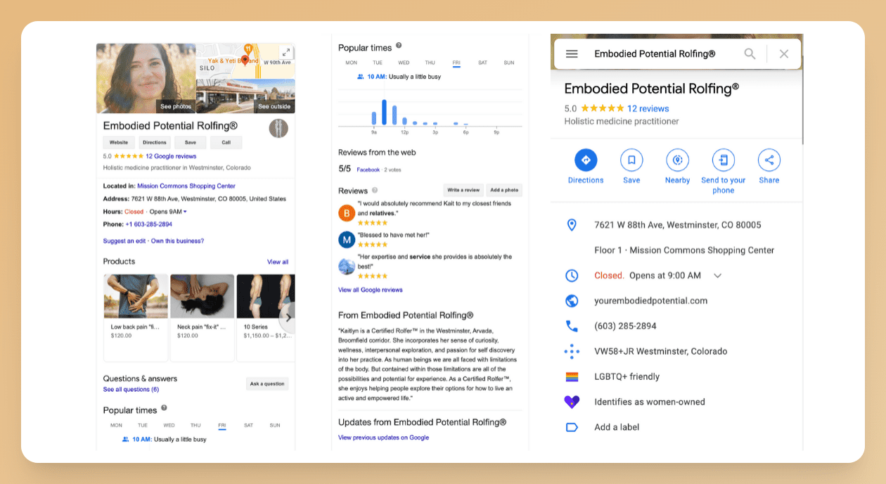Expand Hours dropdown arrow beside Opens 9AM
This screenshot has height=484, width=886.
click(x=185, y=212)
